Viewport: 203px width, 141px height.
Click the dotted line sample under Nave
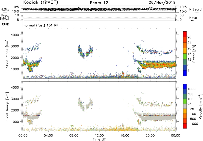(193, 21)
